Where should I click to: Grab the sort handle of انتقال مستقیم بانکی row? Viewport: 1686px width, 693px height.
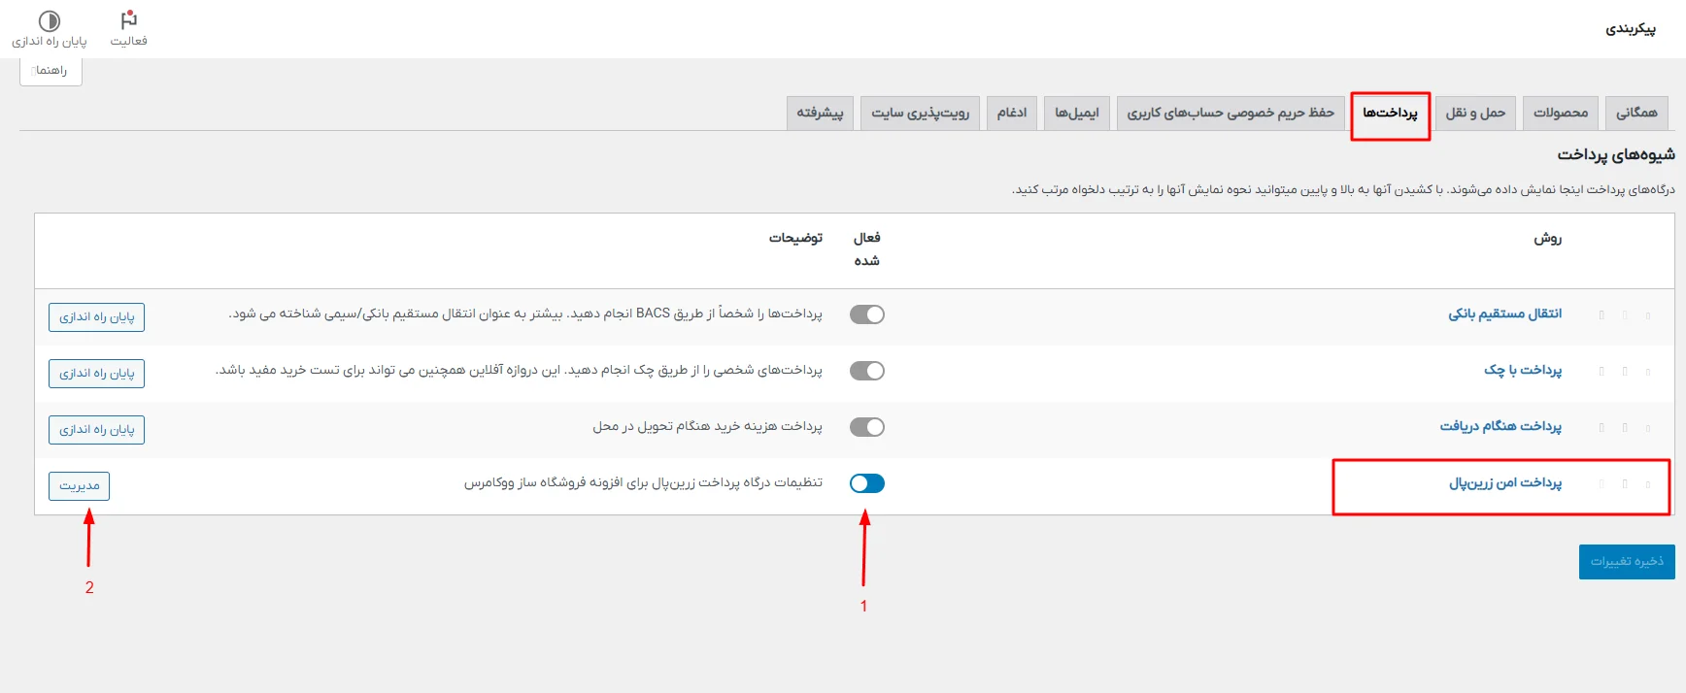1648,314
